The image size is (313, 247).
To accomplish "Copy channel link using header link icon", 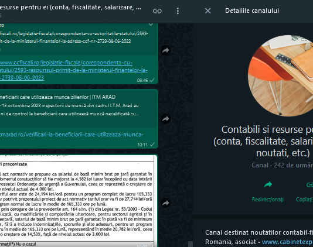I will 157,11.
